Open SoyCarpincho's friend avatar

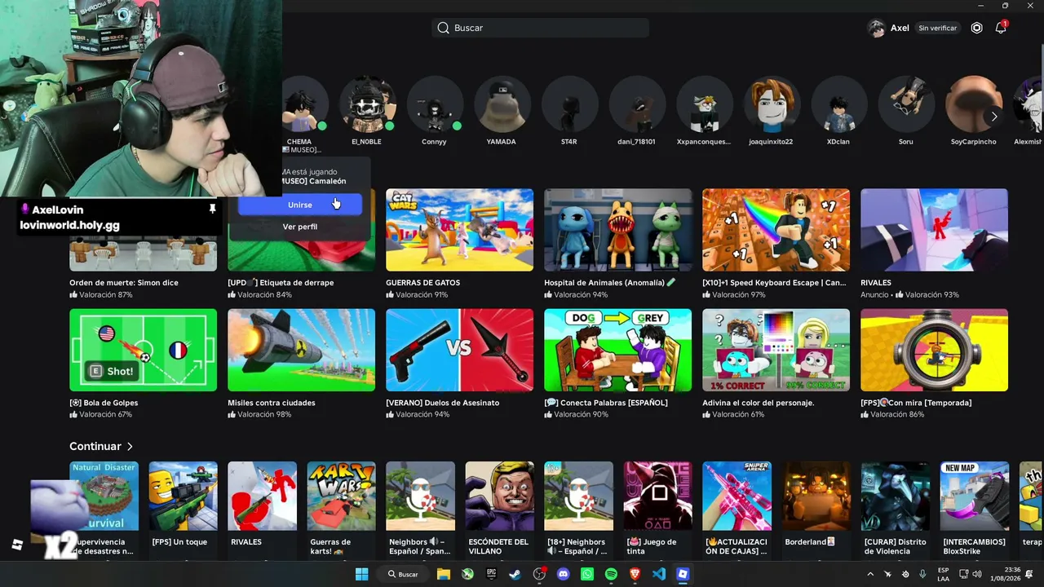pos(973,104)
